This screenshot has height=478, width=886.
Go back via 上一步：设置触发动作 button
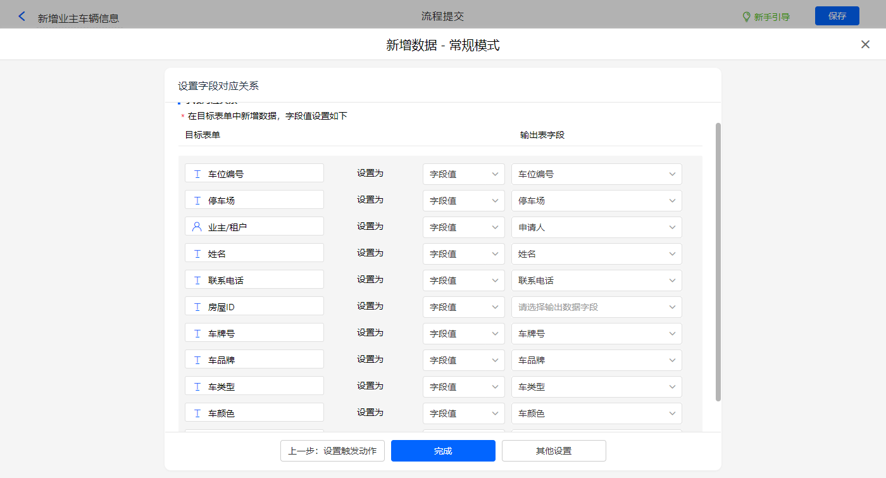click(x=332, y=451)
